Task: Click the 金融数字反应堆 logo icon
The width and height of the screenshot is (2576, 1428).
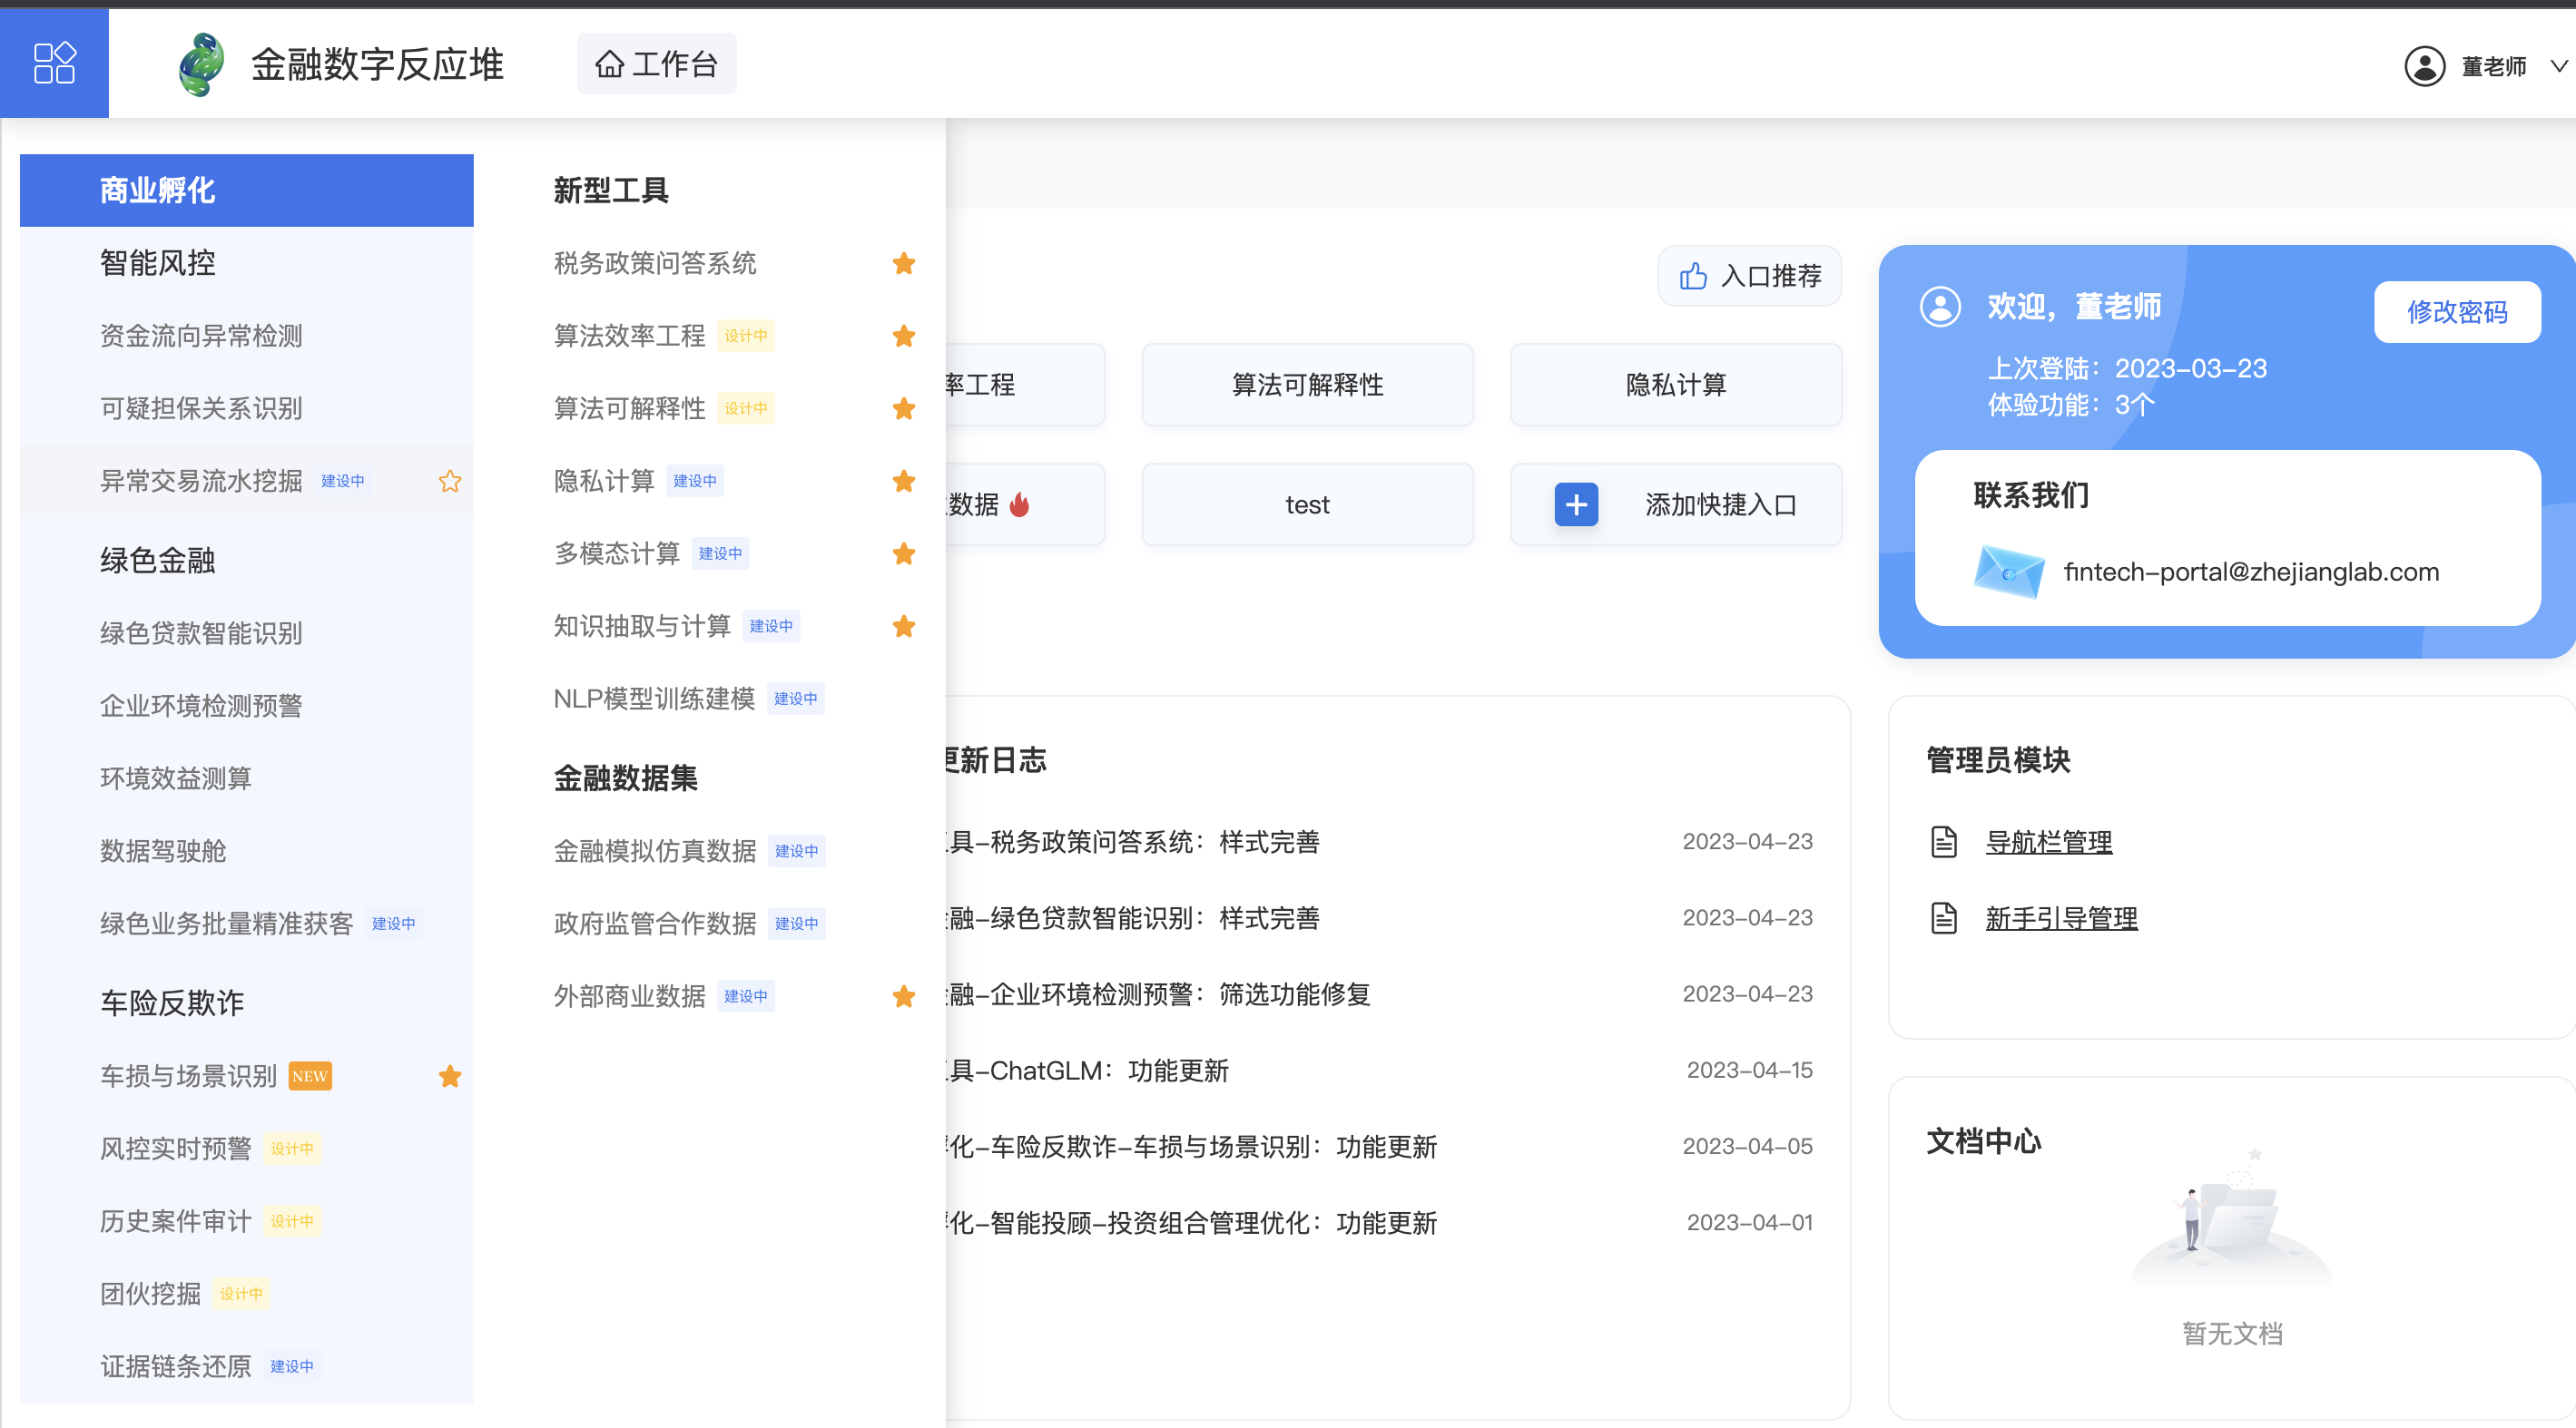Action: (x=202, y=64)
